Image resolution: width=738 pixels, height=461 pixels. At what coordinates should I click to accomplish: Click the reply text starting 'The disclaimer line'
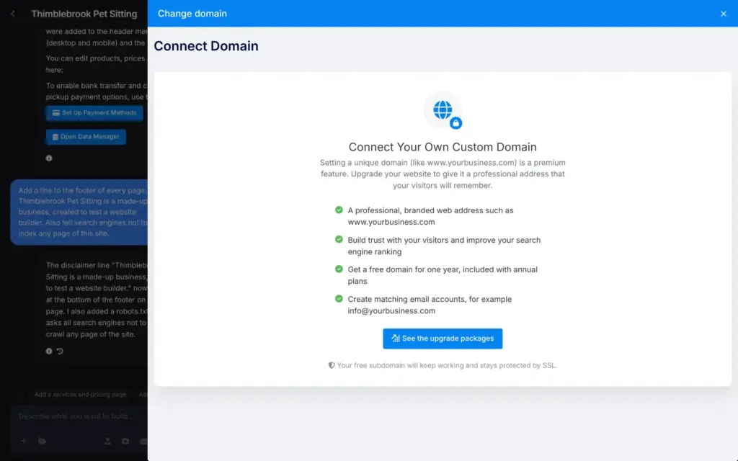tap(97, 300)
